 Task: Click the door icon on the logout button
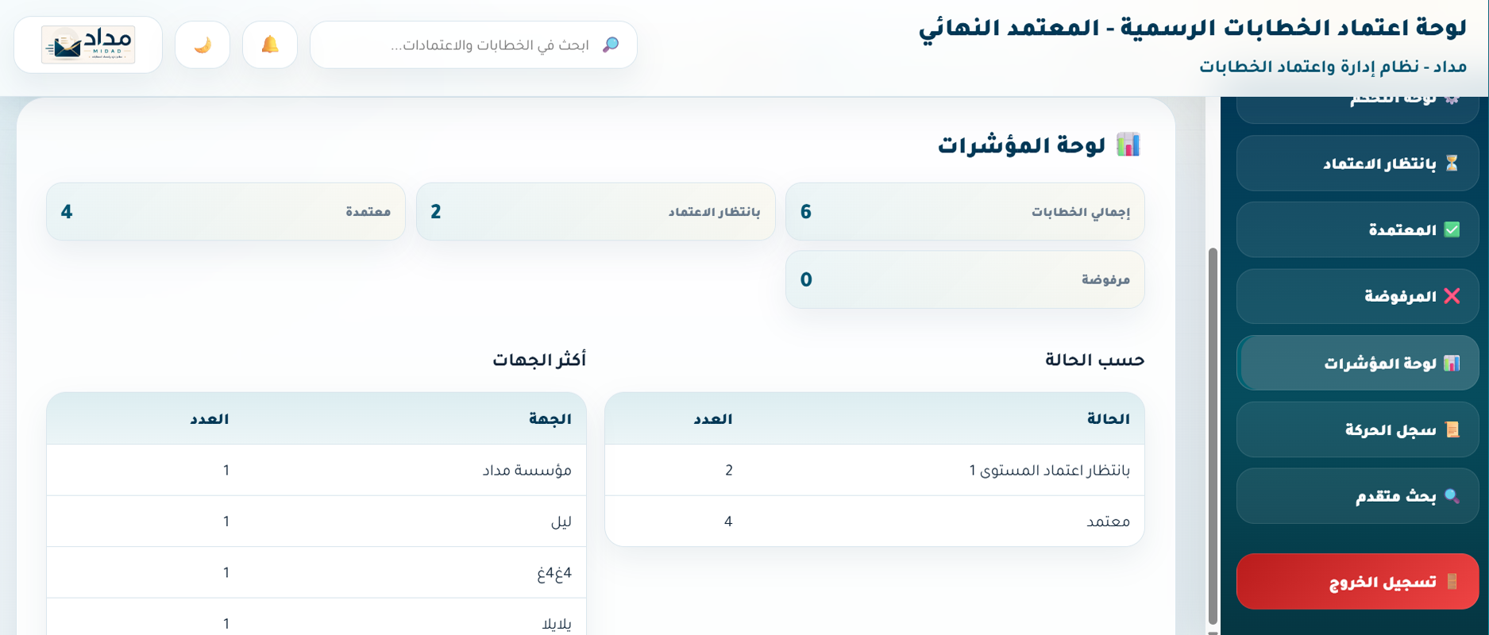coord(1452,582)
